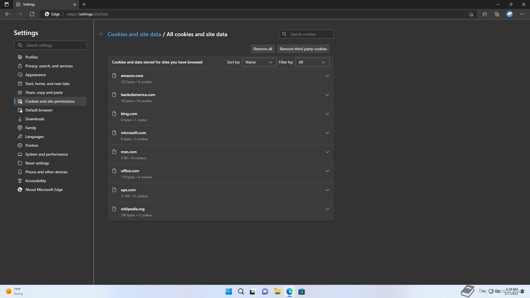Expand the ups.com cookie entry

(327, 190)
